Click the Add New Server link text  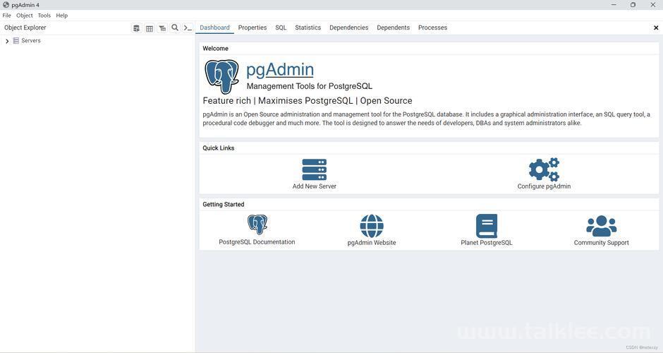pyautogui.click(x=314, y=186)
